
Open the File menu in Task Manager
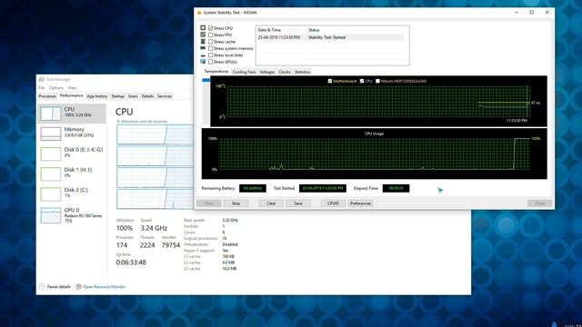(41, 88)
